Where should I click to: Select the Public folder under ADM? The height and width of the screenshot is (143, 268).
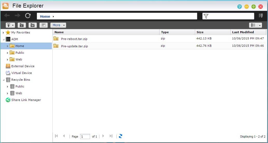tap(20, 53)
